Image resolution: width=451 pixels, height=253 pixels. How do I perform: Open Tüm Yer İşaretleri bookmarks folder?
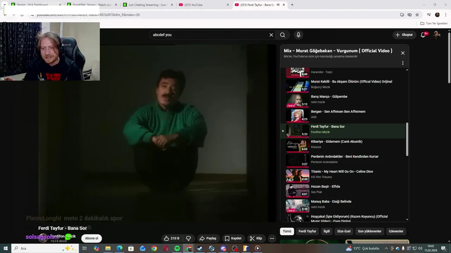tap(434, 24)
